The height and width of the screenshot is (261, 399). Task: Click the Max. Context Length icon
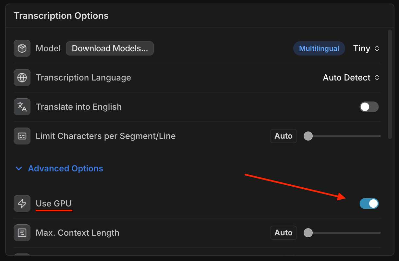click(x=22, y=233)
